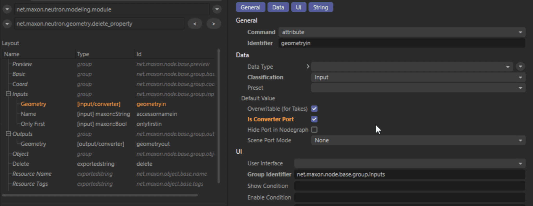The width and height of the screenshot is (533, 206).
Task: Enable Hide Port in Nodegraph
Action: 314,130
